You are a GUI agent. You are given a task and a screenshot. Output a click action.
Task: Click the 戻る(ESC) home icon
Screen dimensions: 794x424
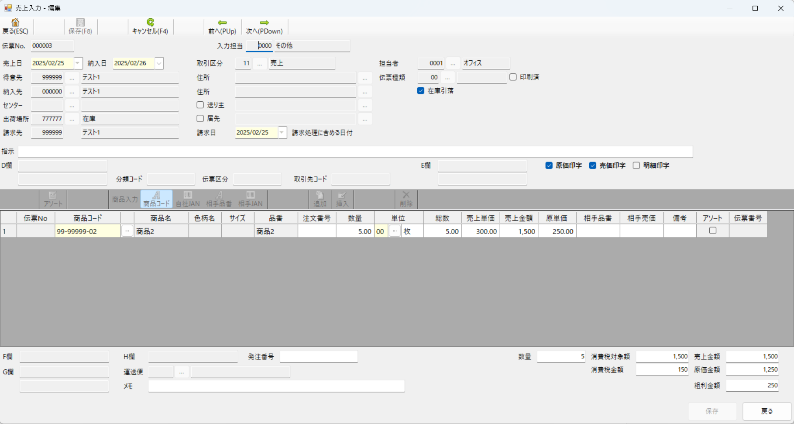(15, 23)
